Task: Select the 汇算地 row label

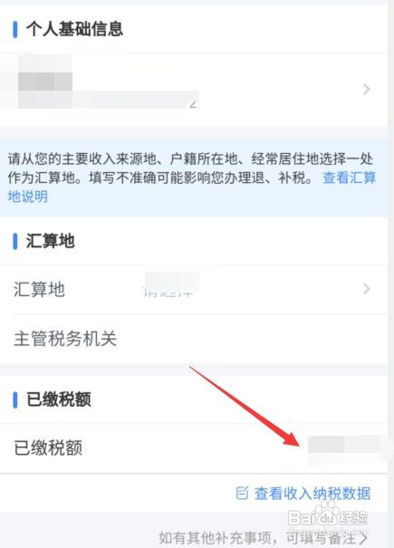Action: click(x=39, y=289)
